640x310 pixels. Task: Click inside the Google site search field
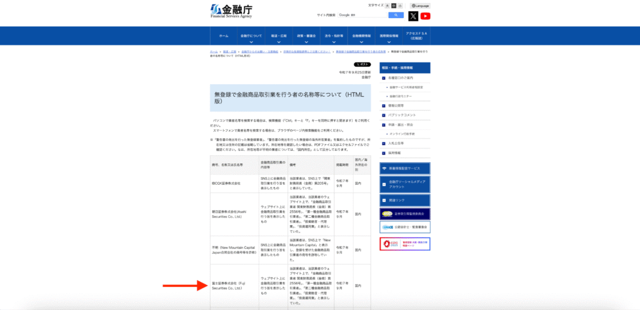[x=362, y=15]
